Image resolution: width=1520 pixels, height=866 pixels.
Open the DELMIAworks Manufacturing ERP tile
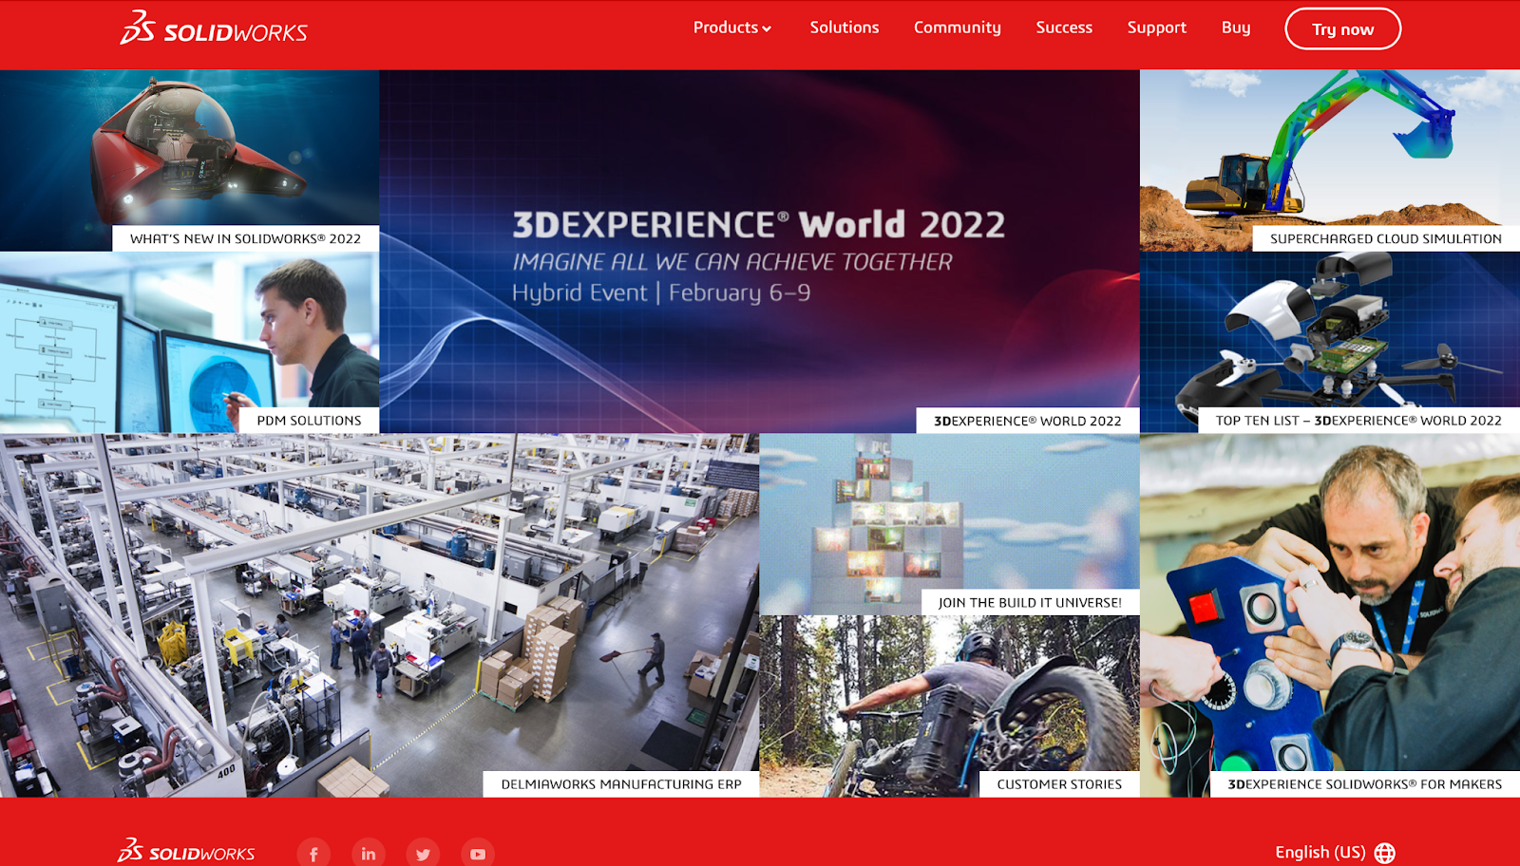tap(380, 615)
